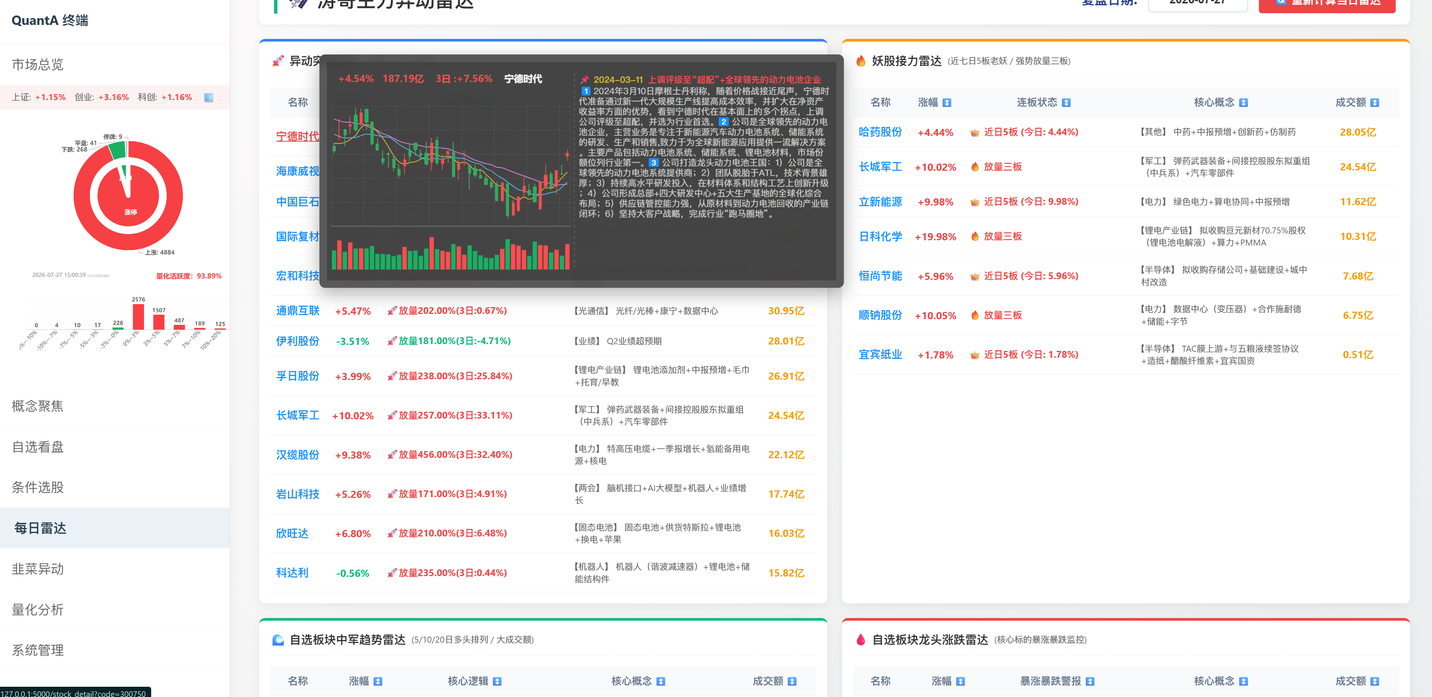Sort 妖股接力 table by 成交额 icon
Viewport: 1432px width, 697px height.
pyautogui.click(x=1375, y=103)
